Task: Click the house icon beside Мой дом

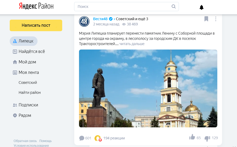Action: coord(15,62)
